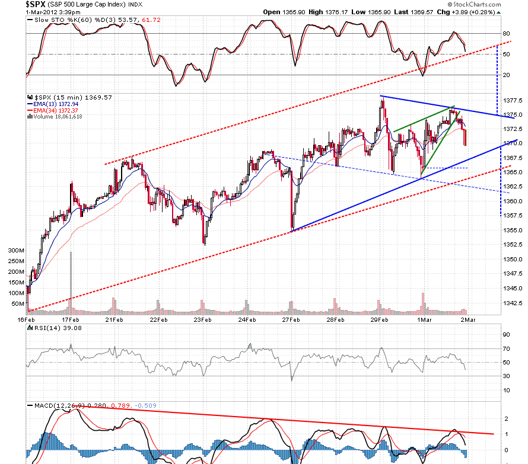Click the Volume 18,061,618 legend text
Viewport: 528px width, 464px height.
pos(58,117)
